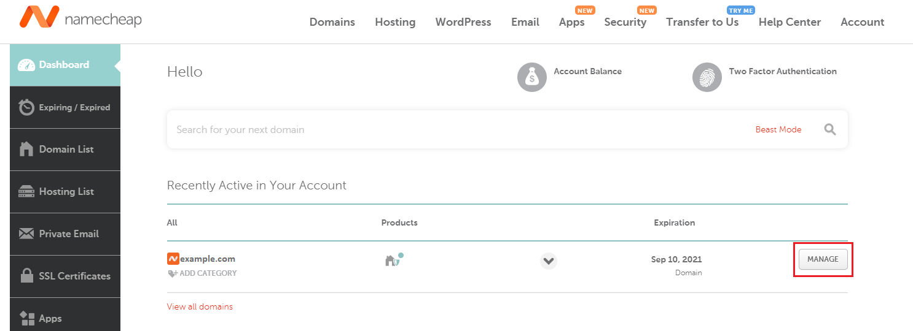Click View all domains link
Image resolution: width=913 pixels, height=331 pixels.
(200, 306)
